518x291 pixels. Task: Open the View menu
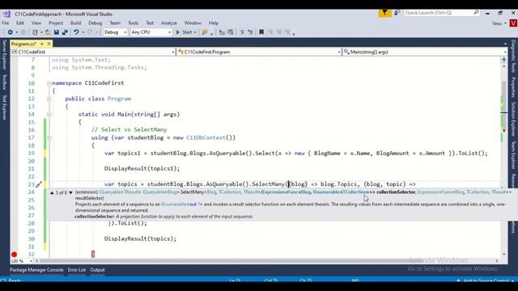pos(36,23)
